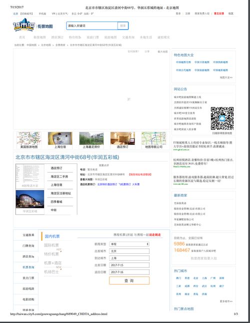Image resolution: width=250 pixels, height=323 pixels.
Task: Open the 首页 navigation item
Action: 22,37
